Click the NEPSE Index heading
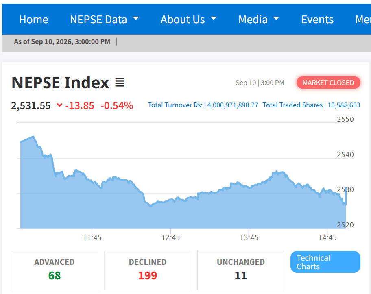 click(60, 83)
